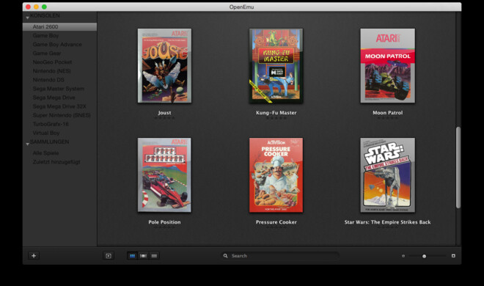
Task: Click the green zoom window button
Action: tap(44, 7)
